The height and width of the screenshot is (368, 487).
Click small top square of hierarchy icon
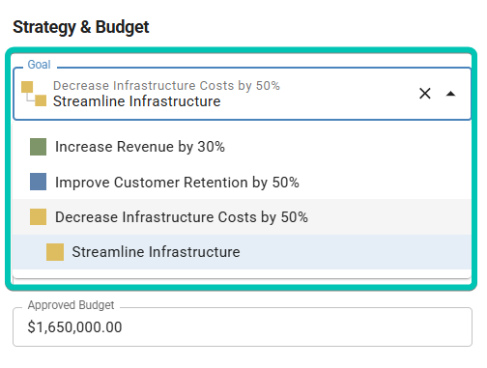(x=27, y=87)
